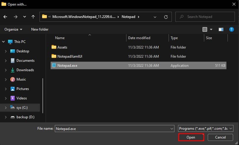Select Desktop in the sidebar

[23, 51]
